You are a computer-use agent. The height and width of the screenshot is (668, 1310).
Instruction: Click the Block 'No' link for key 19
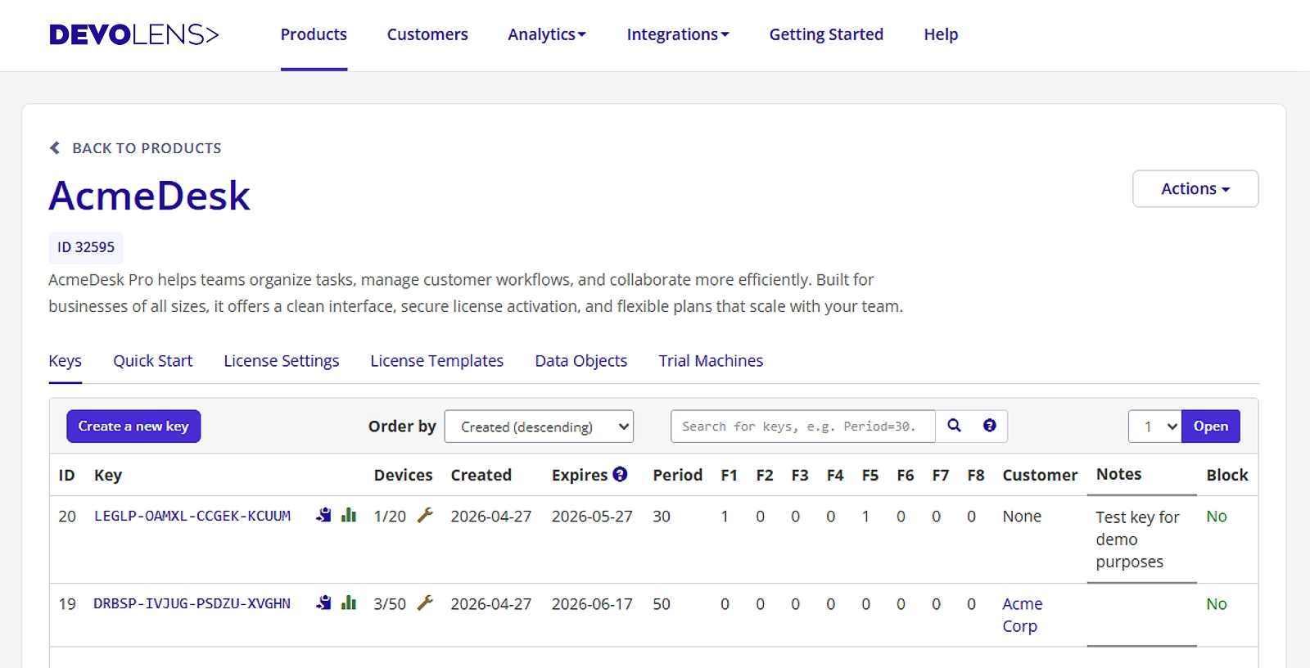click(1217, 604)
